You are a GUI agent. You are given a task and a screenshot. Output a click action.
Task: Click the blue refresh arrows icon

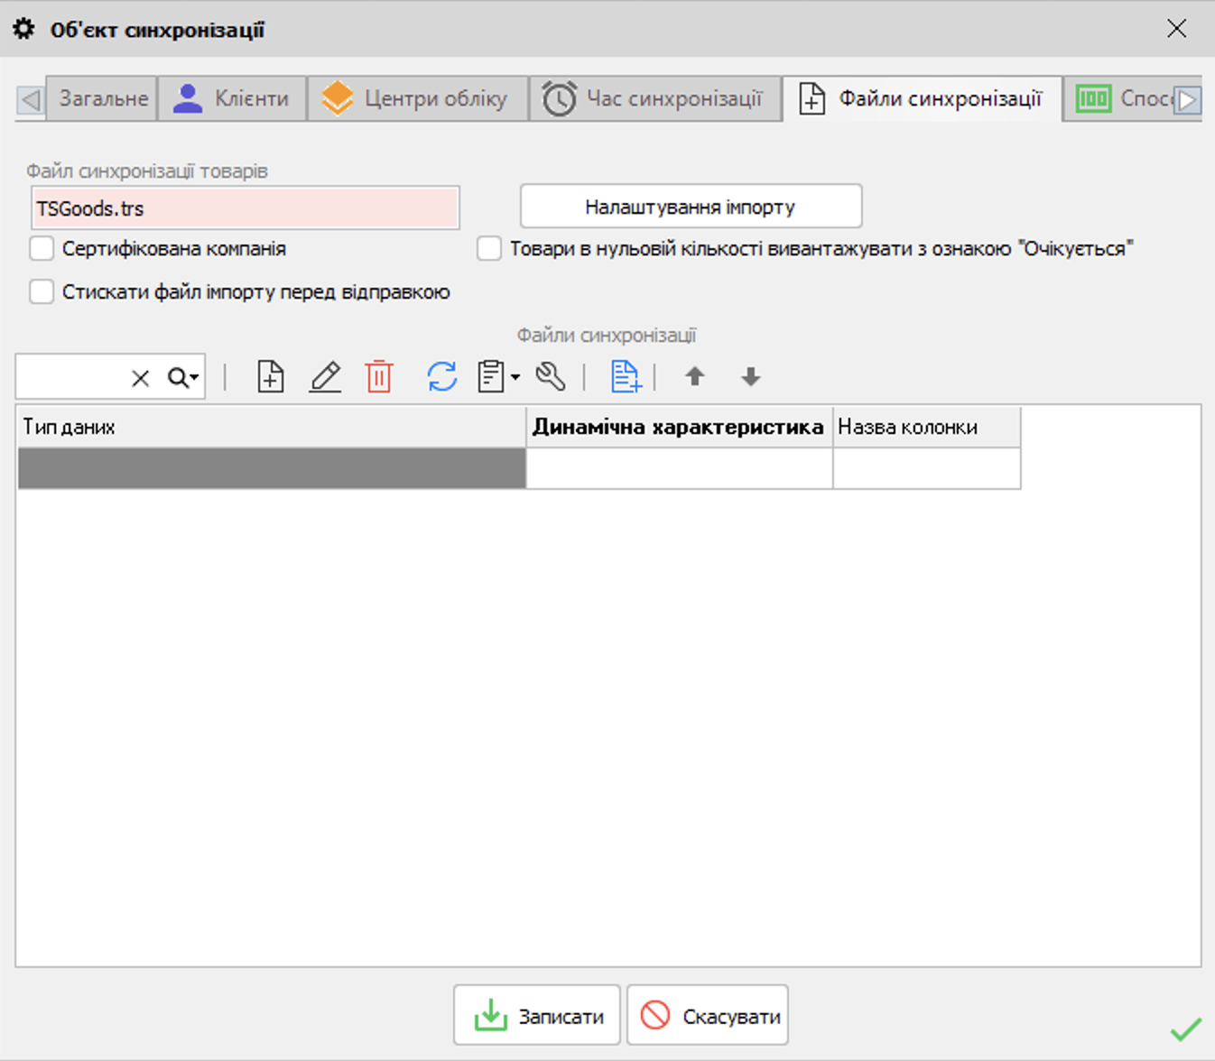tap(441, 376)
